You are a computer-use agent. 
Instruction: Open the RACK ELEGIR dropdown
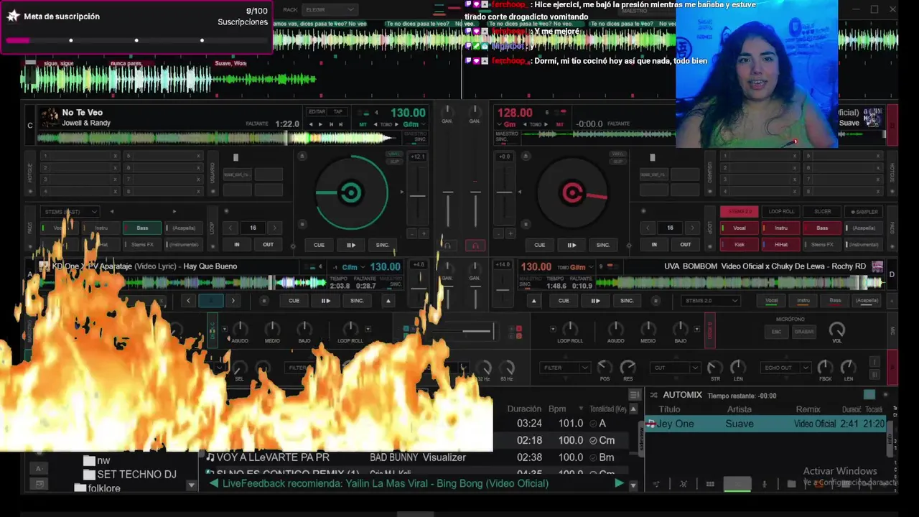(x=329, y=9)
